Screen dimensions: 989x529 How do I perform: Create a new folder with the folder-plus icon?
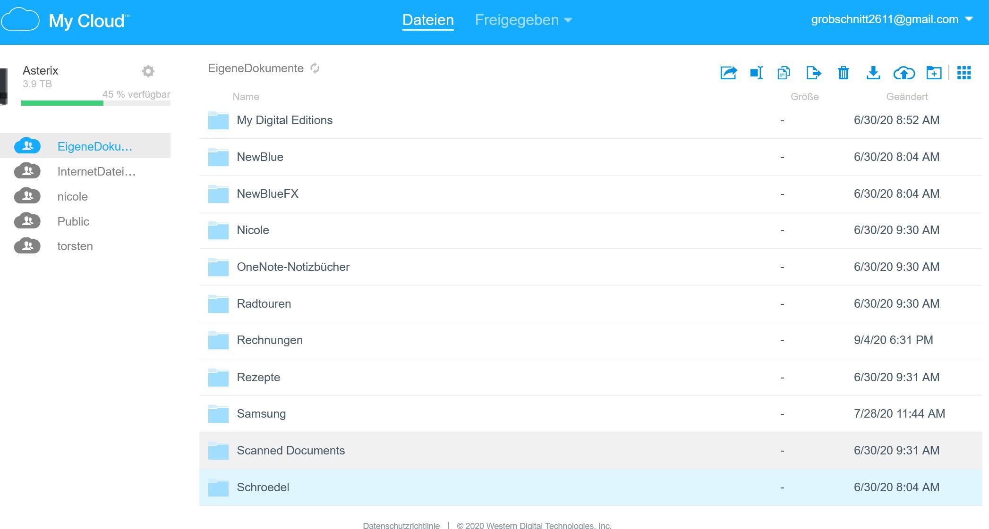934,73
